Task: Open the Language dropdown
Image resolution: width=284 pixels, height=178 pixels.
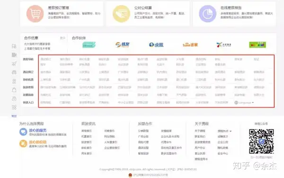Action: pyautogui.click(x=244, y=102)
